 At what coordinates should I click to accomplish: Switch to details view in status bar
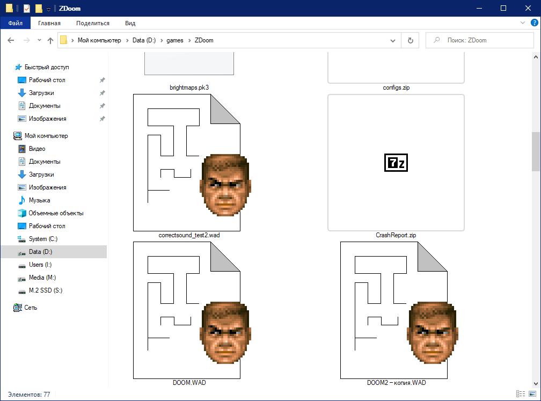point(521,394)
